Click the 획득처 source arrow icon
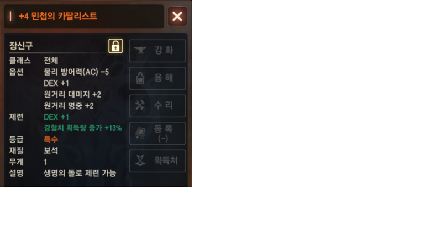The height and width of the screenshot is (248, 442). click(x=140, y=160)
